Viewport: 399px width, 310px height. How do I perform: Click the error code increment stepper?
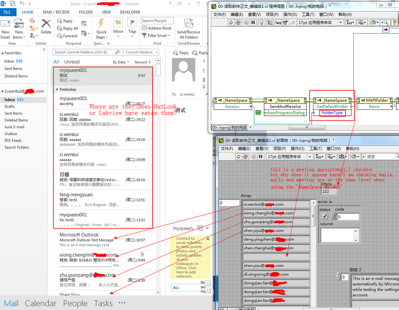333,215
